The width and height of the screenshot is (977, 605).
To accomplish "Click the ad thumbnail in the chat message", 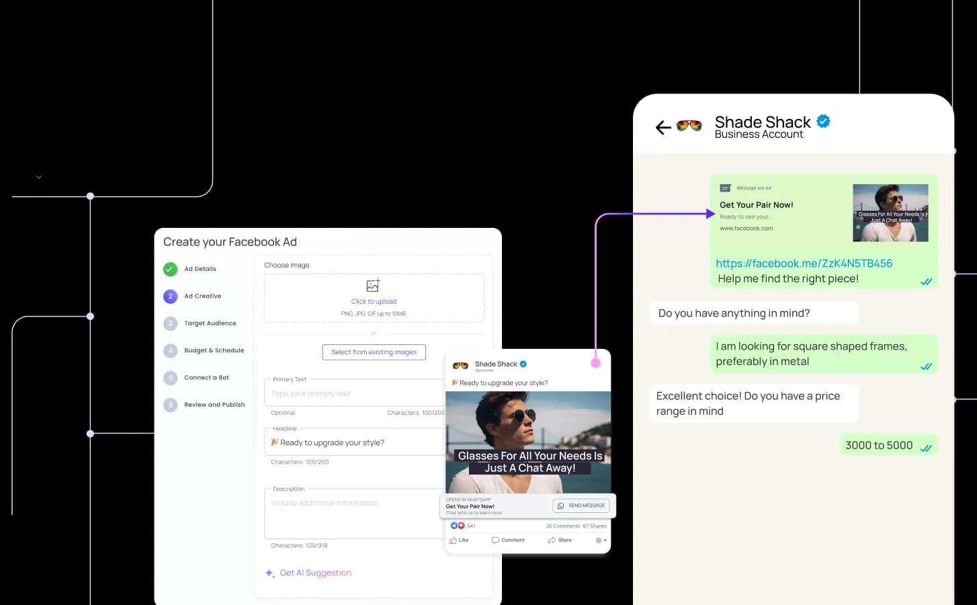I will [890, 213].
